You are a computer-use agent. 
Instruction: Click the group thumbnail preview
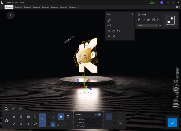(170, 20)
